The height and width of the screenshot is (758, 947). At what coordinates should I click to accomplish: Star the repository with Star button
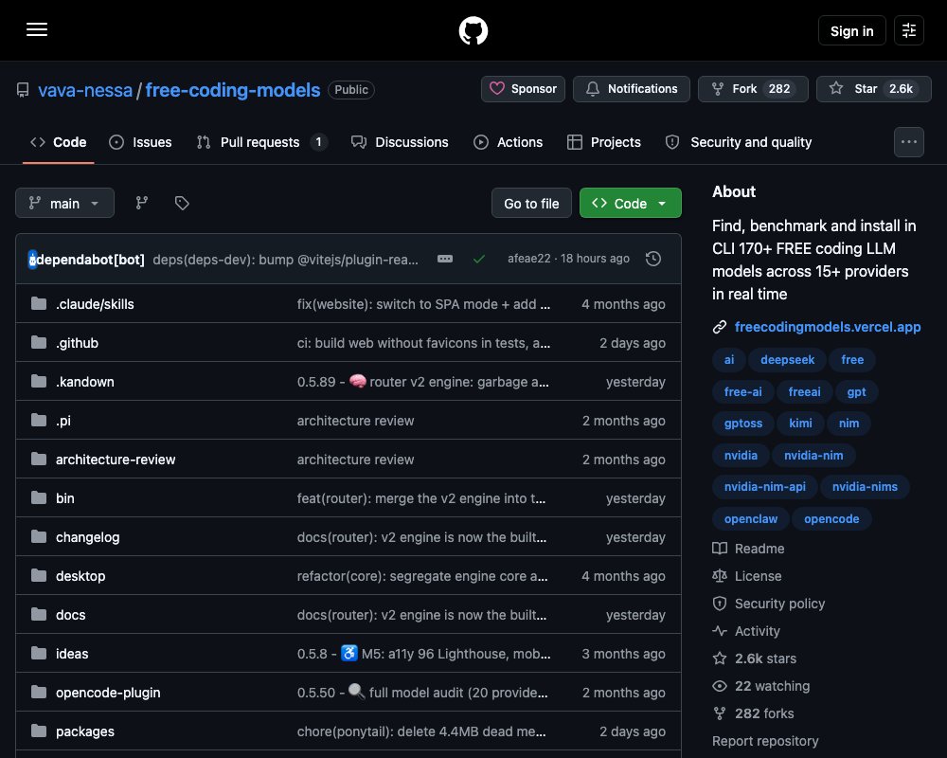[x=873, y=89]
